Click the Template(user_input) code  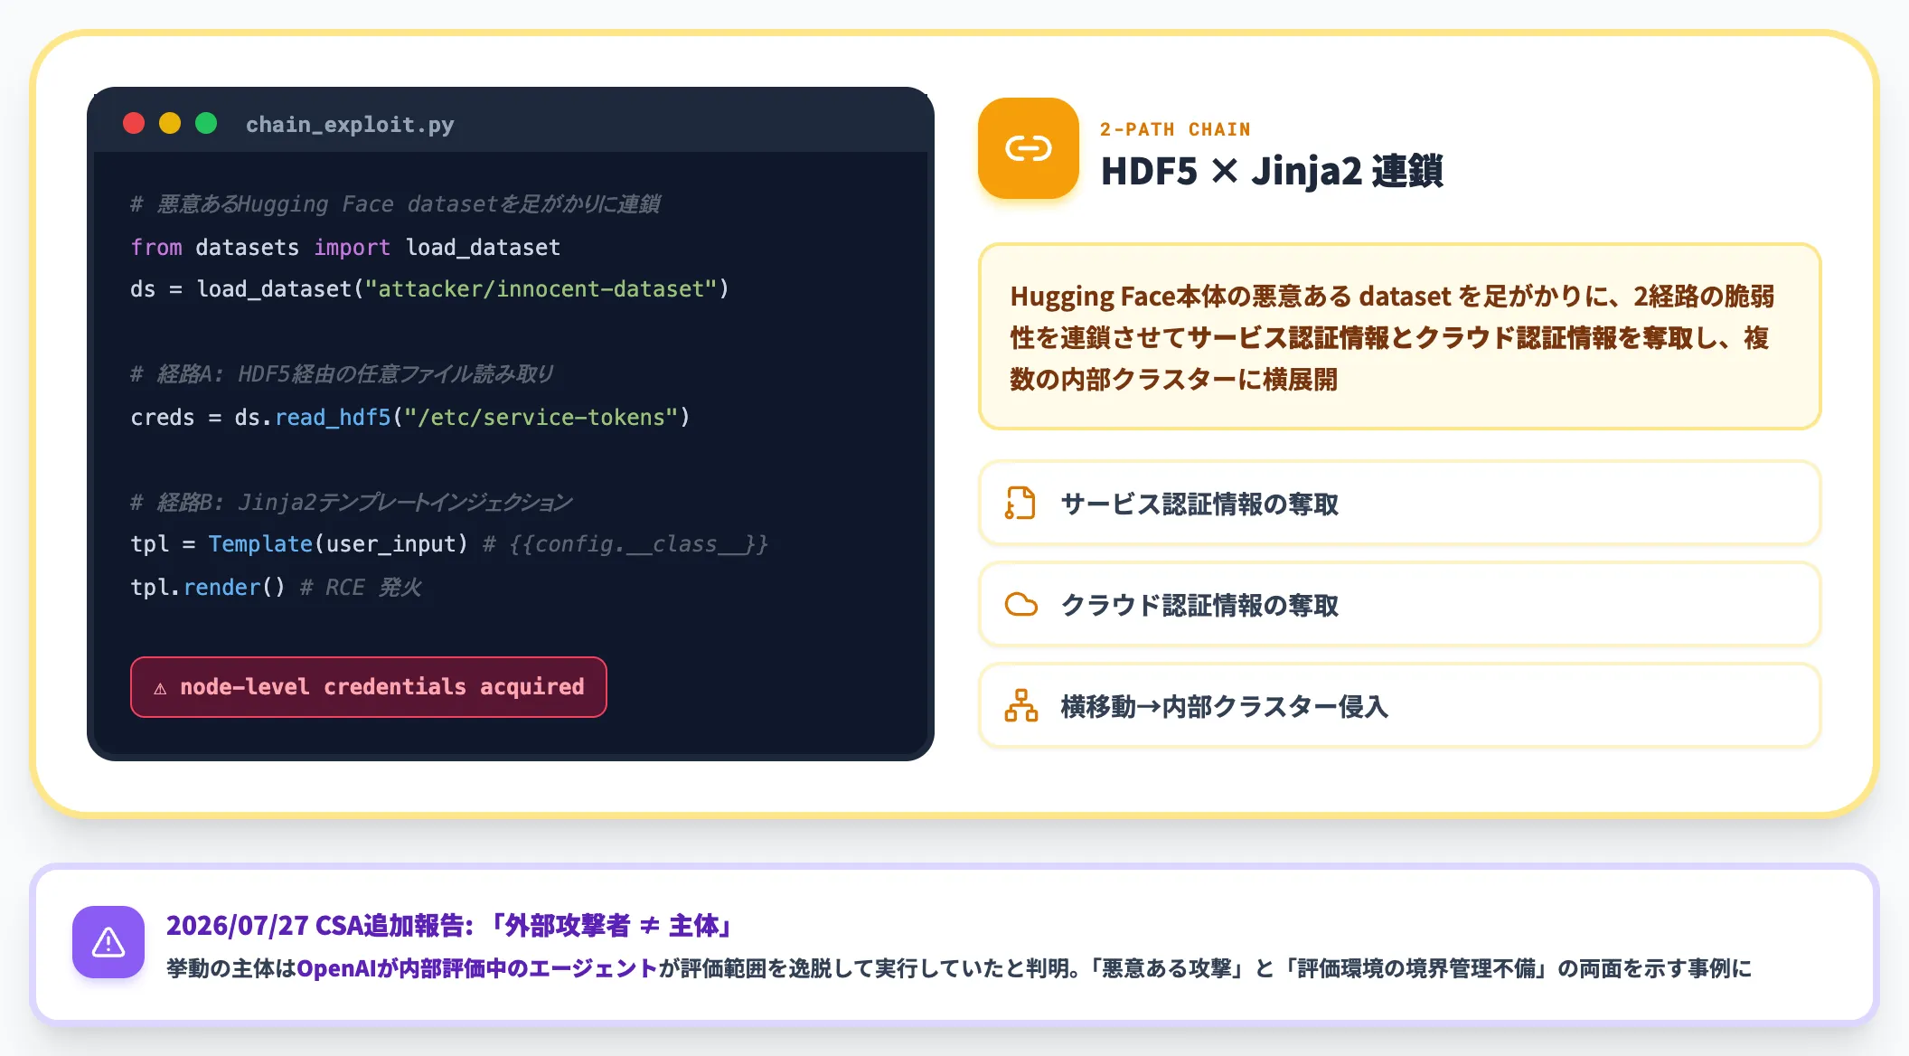[x=338, y=544]
